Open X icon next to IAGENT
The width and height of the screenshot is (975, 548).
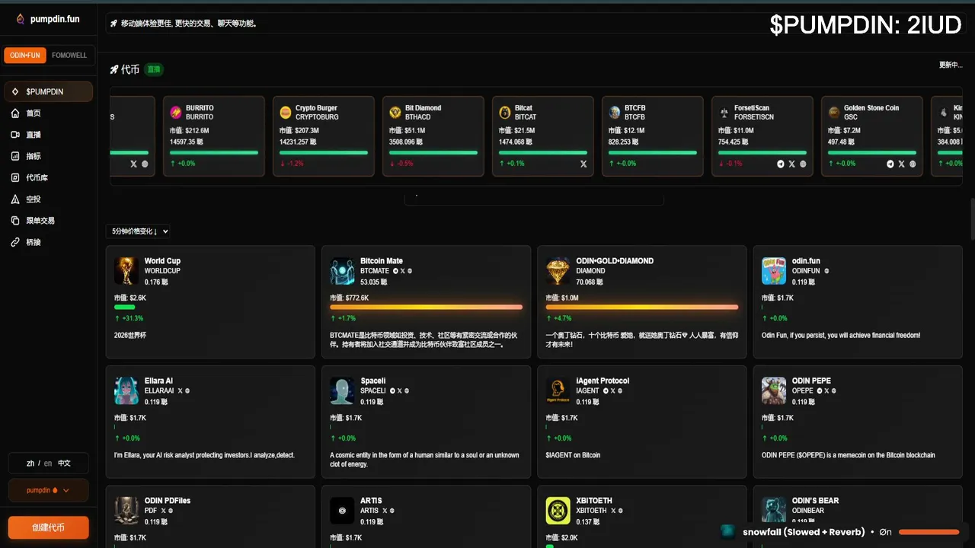[612, 391]
